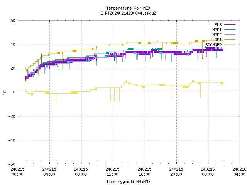
Task: Click the y-axis value -40
Action: pyautogui.click(x=12, y=140)
